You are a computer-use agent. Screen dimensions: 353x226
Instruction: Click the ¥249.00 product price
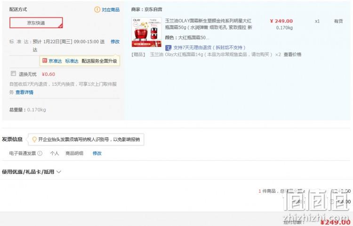pyautogui.click(x=281, y=21)
